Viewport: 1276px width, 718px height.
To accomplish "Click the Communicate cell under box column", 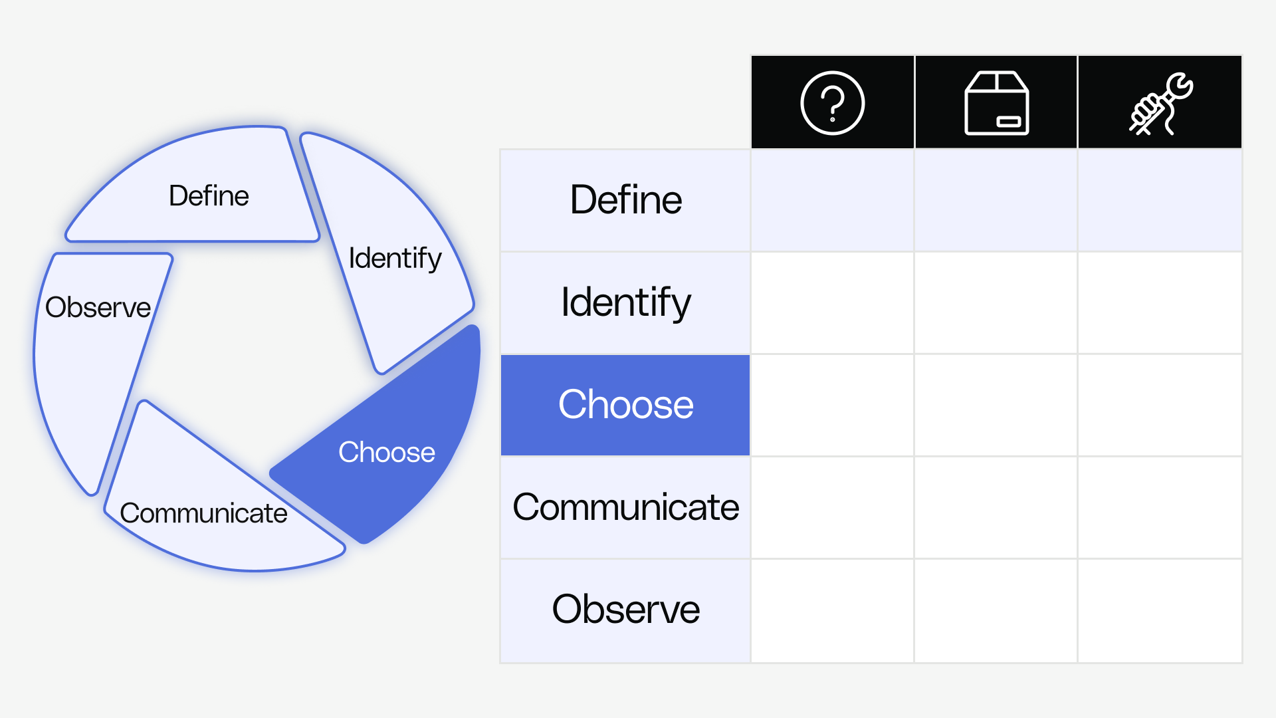I will pyautogui.click(x=996, y=507).
